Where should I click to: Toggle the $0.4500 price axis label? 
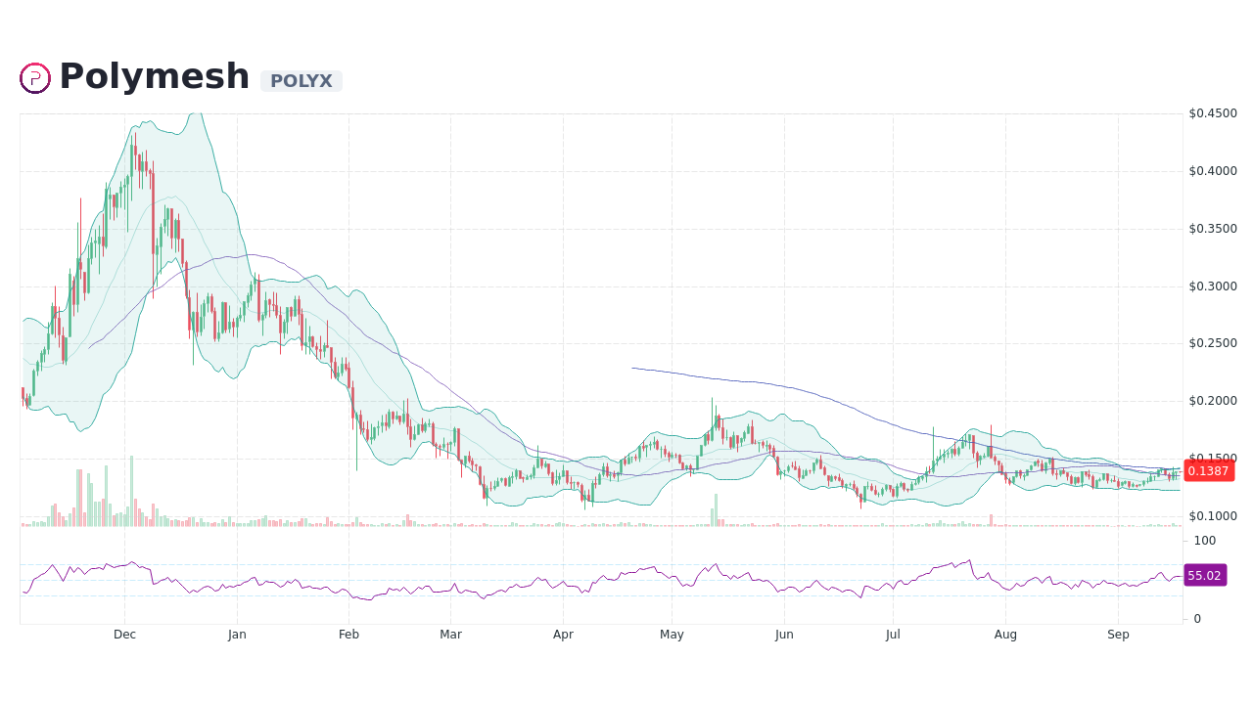1213,113
